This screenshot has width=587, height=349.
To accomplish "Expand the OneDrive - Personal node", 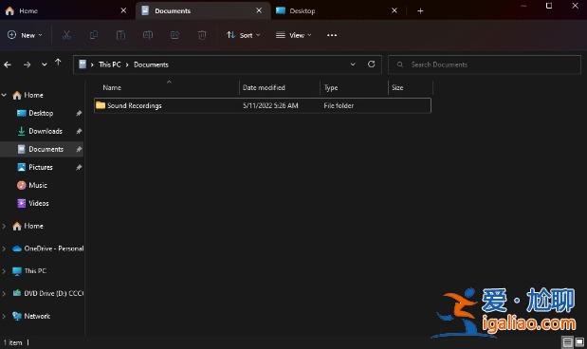I will click(x=4, y=248).
